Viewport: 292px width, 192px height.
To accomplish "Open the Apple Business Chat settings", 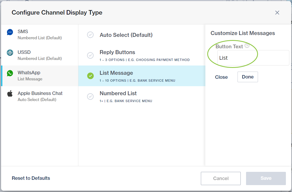I will [40, 96].
